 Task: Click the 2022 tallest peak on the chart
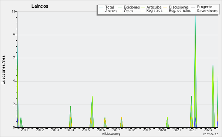click(195, 16)
